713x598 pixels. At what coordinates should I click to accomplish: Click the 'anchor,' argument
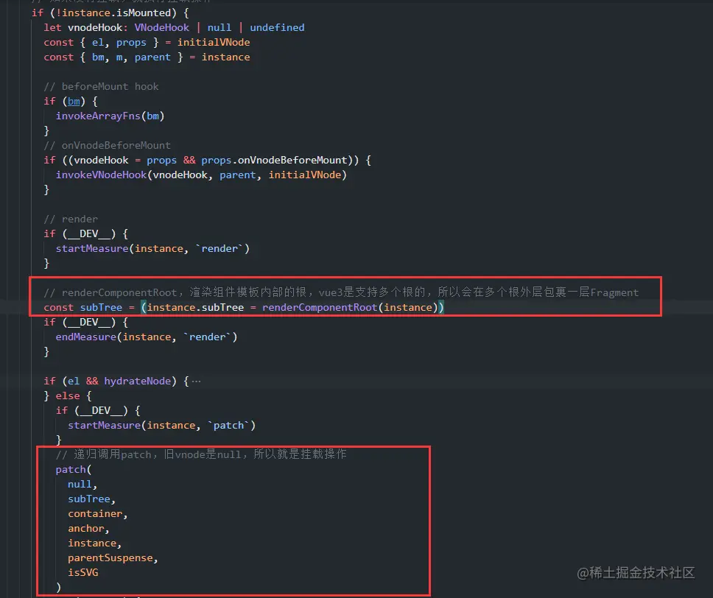(88, 529)
